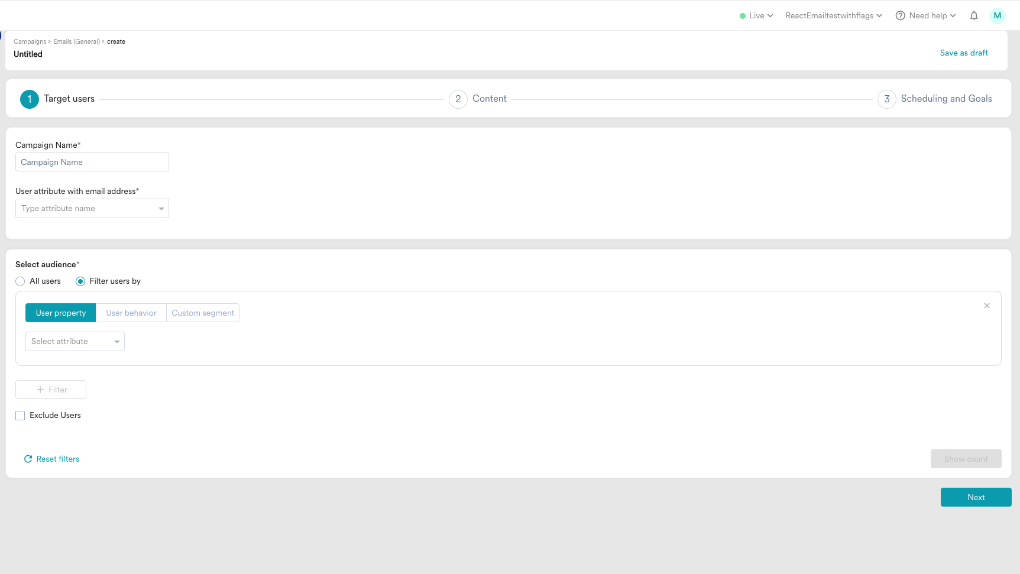Expand the Need help menu

(926, 16)
